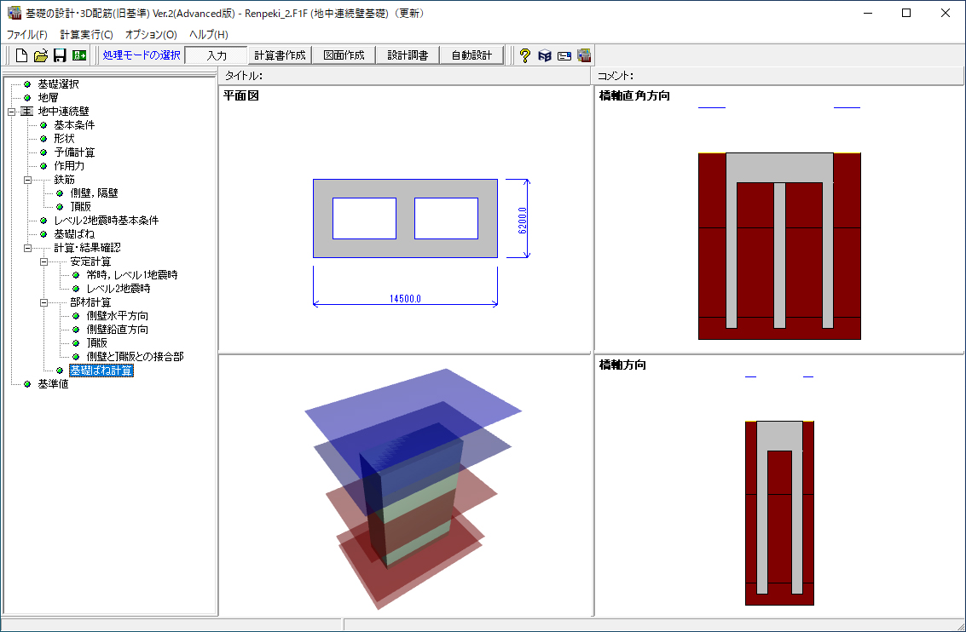Switch to 入力 mode
Screen dimensions: 966x632
click(x=217, y=55)
